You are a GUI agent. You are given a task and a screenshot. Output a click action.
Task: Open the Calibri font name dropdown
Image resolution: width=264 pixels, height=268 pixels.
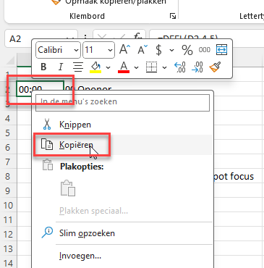tap(58, 50)
